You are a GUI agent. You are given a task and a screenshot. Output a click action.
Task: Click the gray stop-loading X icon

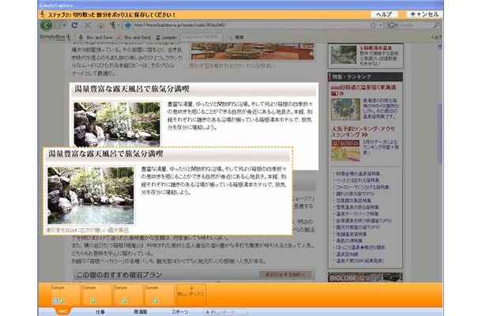88,25
